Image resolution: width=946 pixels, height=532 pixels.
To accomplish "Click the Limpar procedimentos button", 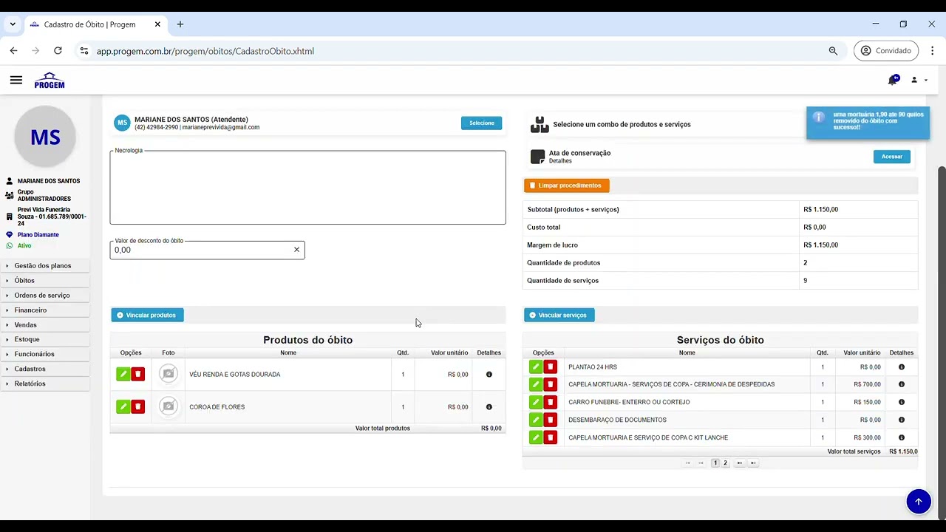I will coord(567,185).
